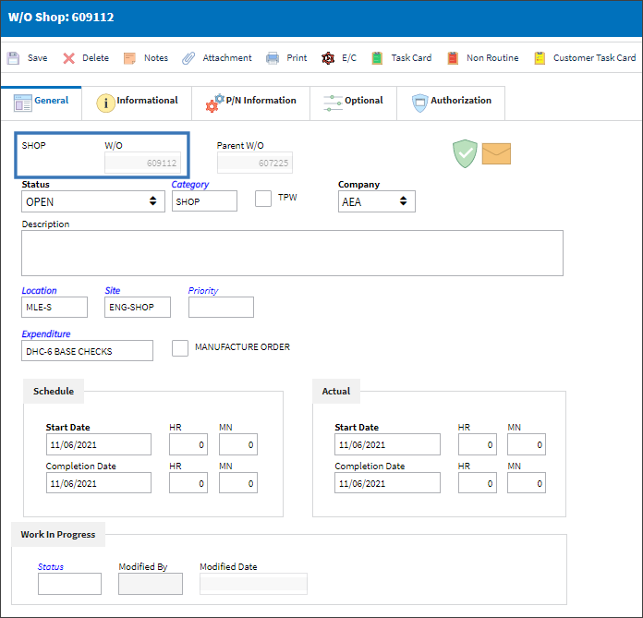Click the green shield checkmark icon
643x618 pixels.
[x=465, y=153]
